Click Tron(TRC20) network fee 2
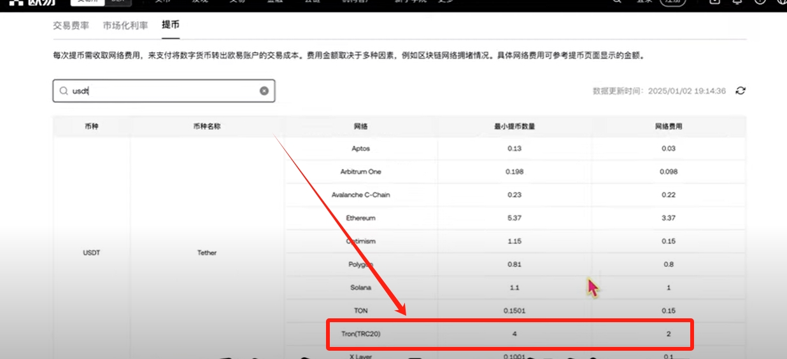 (669, 334)
